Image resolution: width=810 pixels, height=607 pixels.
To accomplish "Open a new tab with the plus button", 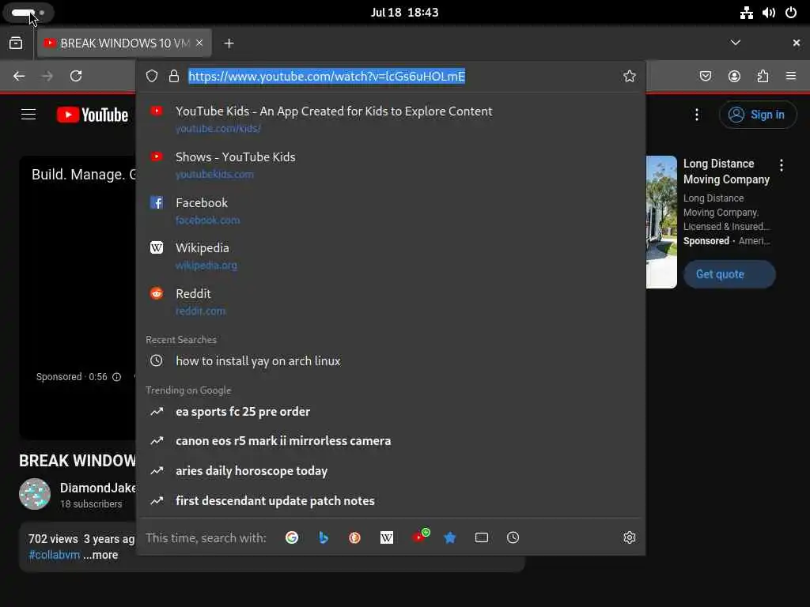I will [229, 43].
